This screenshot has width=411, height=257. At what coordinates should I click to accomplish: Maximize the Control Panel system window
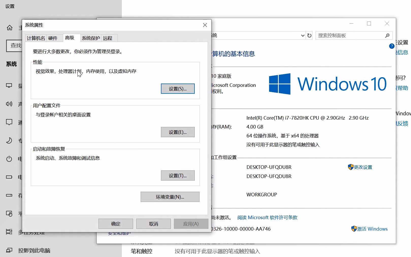pyautogui.click(x=369, y=24)
